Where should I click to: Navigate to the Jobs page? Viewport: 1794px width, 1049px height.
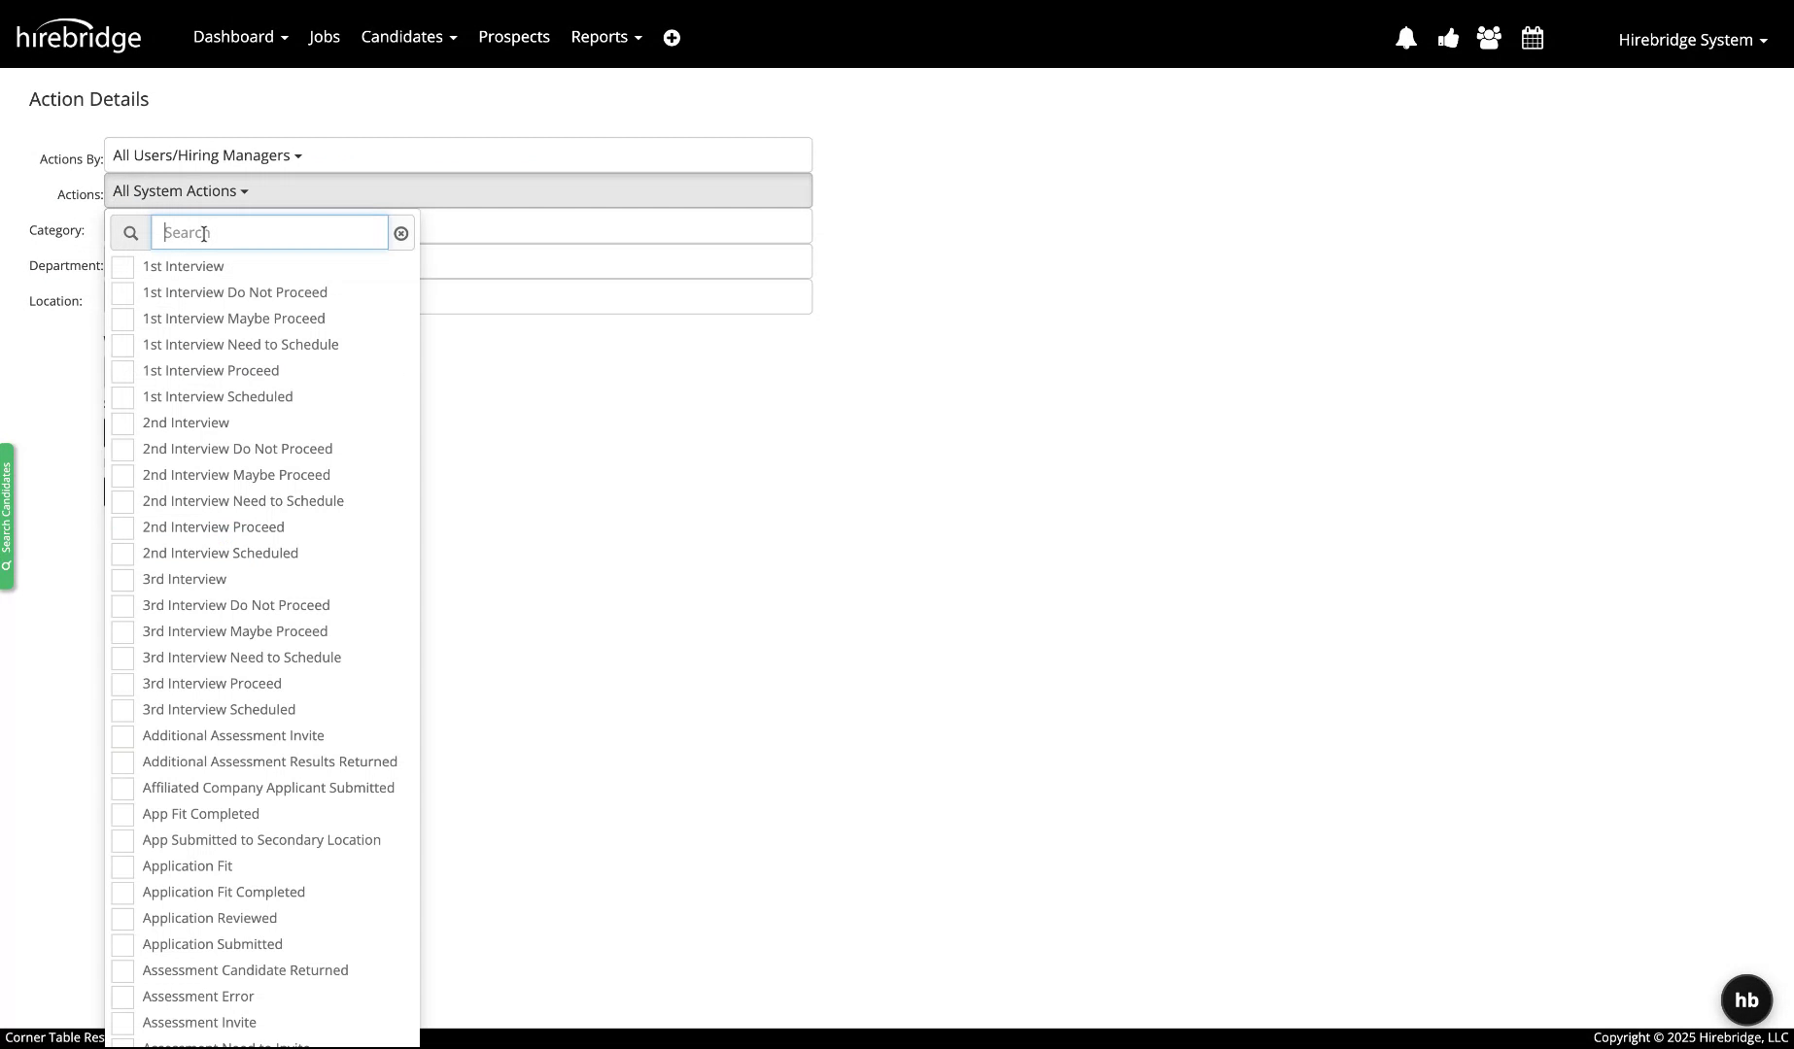pyautogui.click(x=324, y=37)
